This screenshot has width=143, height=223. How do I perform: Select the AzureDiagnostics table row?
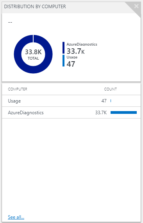tap(71, 113)
